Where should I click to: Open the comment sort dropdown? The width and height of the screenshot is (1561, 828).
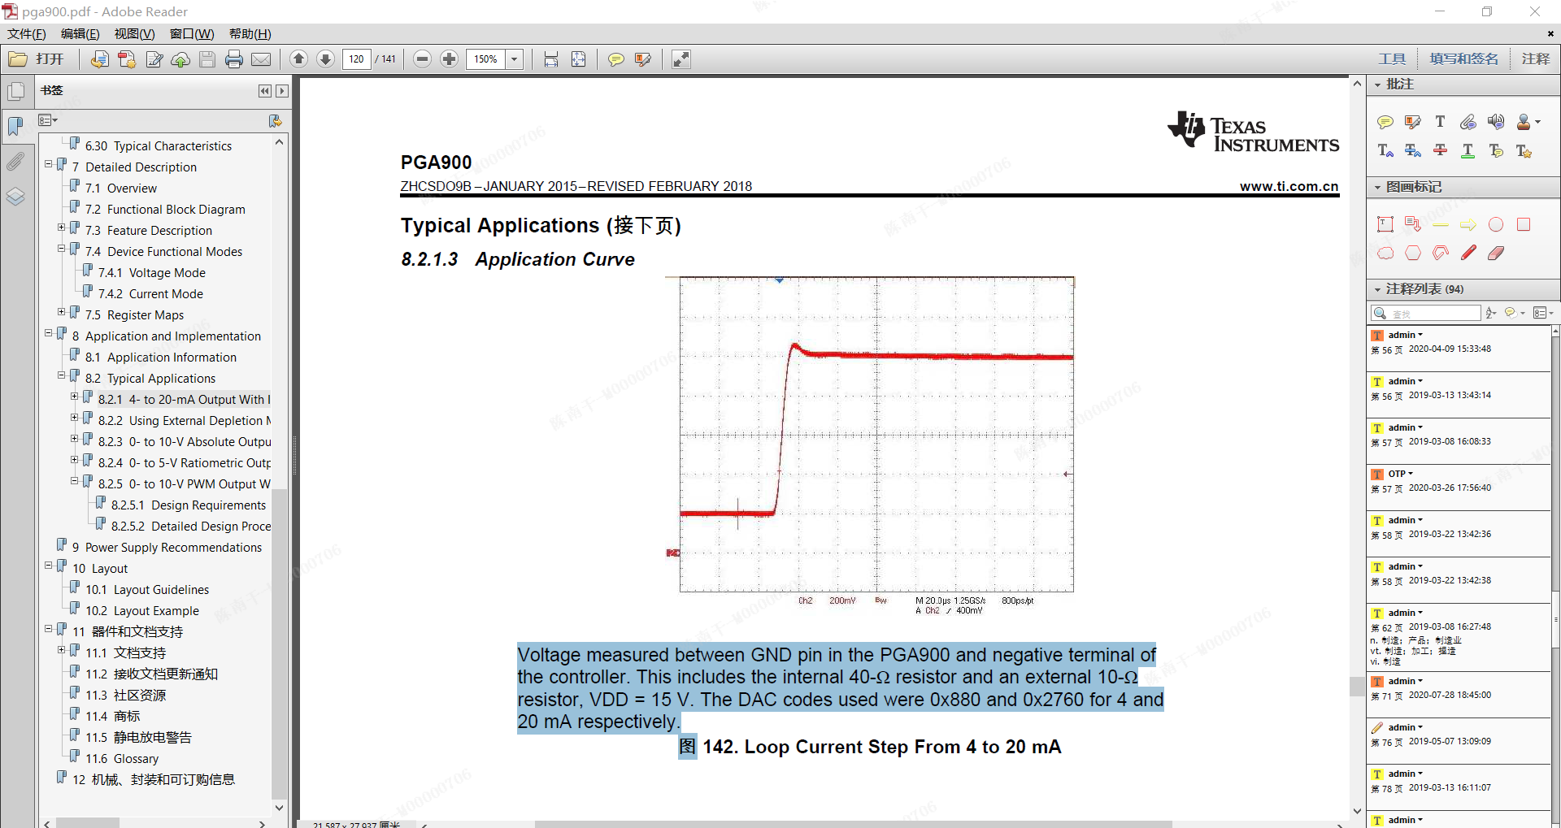coord(1490,313)
